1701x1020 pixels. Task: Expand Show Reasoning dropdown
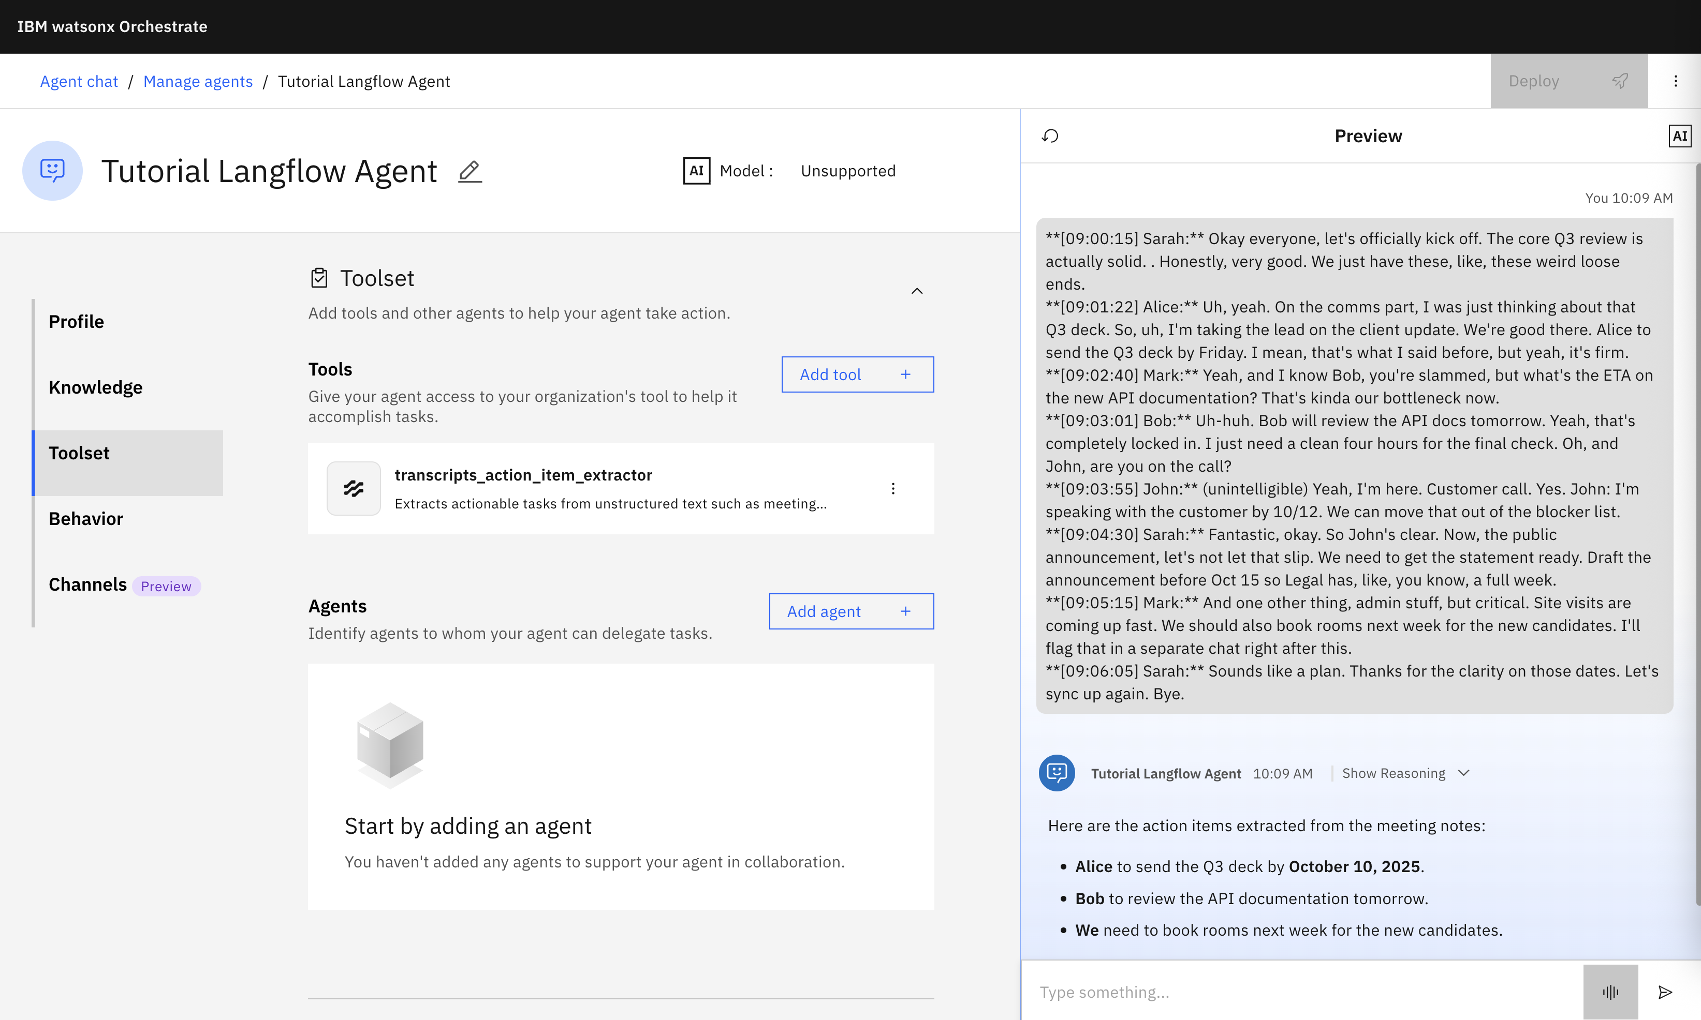[1405, 773]
